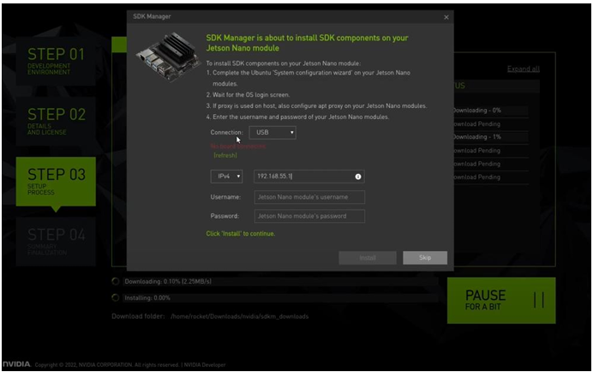Screen dimensions: 593x372
Task: Select Step 01 Development Environment
Action: coord(56,59)
